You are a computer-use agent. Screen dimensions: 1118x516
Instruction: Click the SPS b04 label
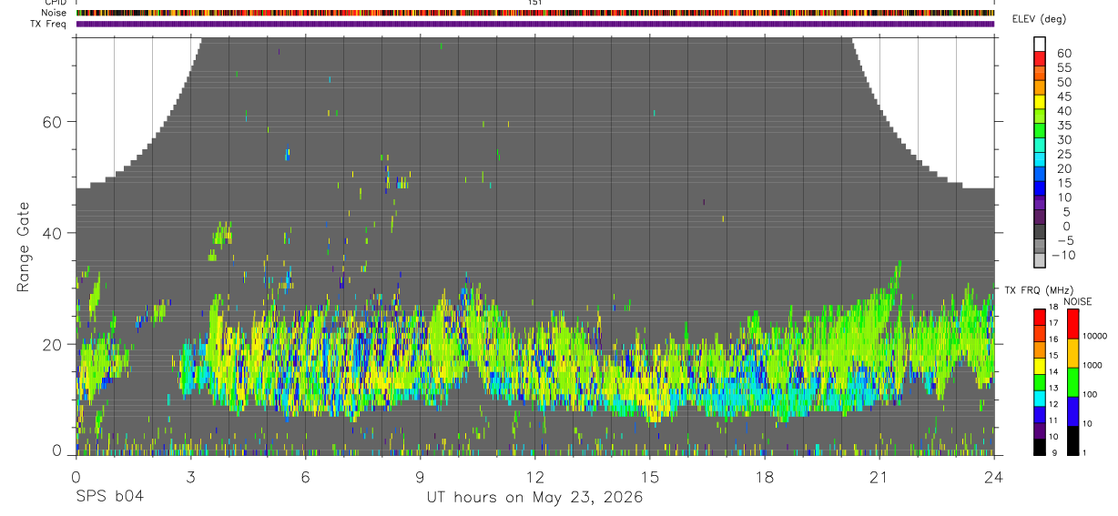click(x=108, y=498)
